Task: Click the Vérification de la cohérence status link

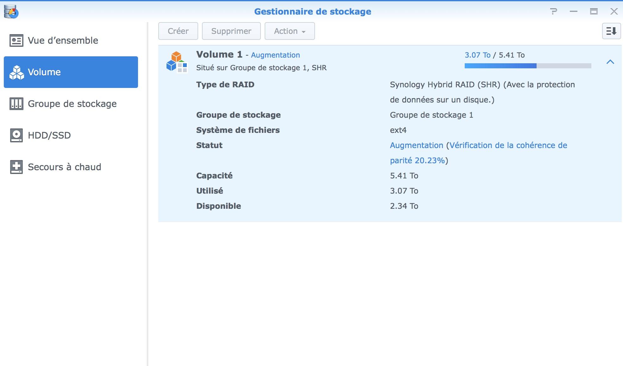Action: click(508, 146)
